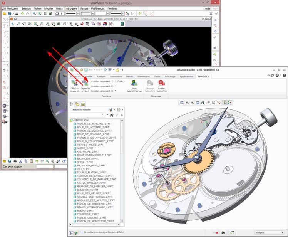Select ASM0003.ASM root in model tree
Viewport: 288px width, 237px height.
79,121
